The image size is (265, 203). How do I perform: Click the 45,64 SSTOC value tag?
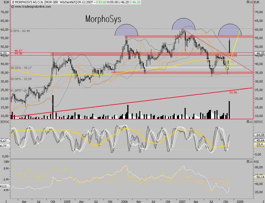click(260, 140)
